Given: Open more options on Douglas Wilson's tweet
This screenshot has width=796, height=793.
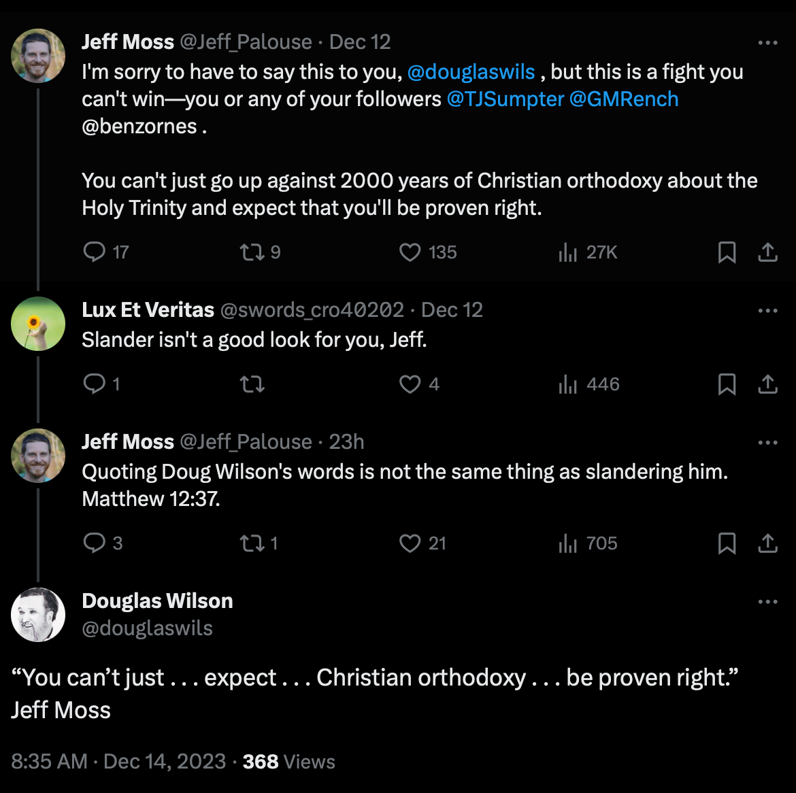Looking at the screenshot, I should coord(767,601).
